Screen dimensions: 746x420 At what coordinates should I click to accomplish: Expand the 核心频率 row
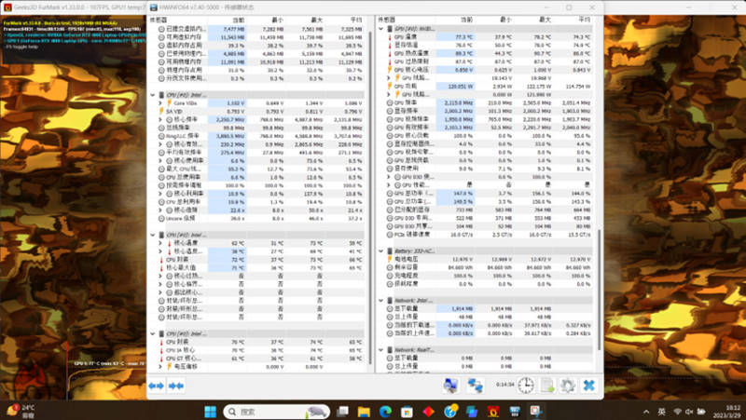[x=160, y=120]
